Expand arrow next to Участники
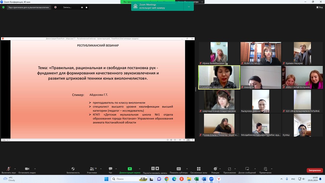The height and width of the screenshot is (183, 325). 101,169
